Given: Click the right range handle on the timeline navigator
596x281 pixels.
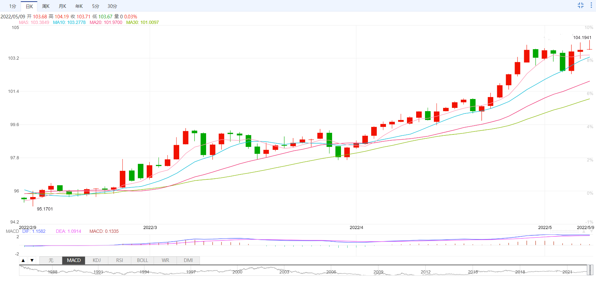Looking at the screenshot, I should tap(592, 270).
